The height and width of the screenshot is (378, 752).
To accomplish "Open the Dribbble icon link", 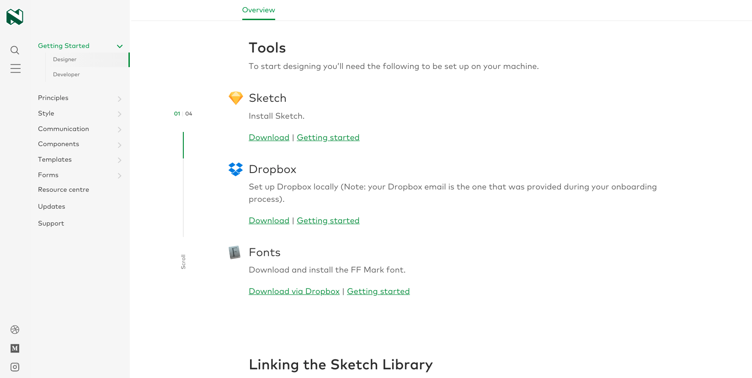I will point(15,330).
